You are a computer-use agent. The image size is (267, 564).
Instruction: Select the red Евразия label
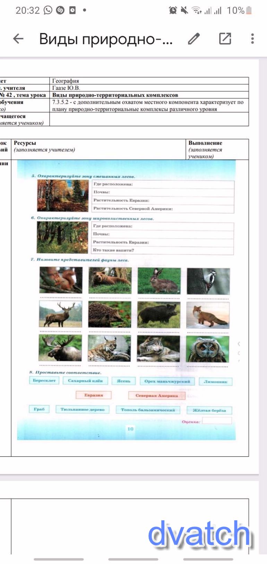(x=94, y=395)
